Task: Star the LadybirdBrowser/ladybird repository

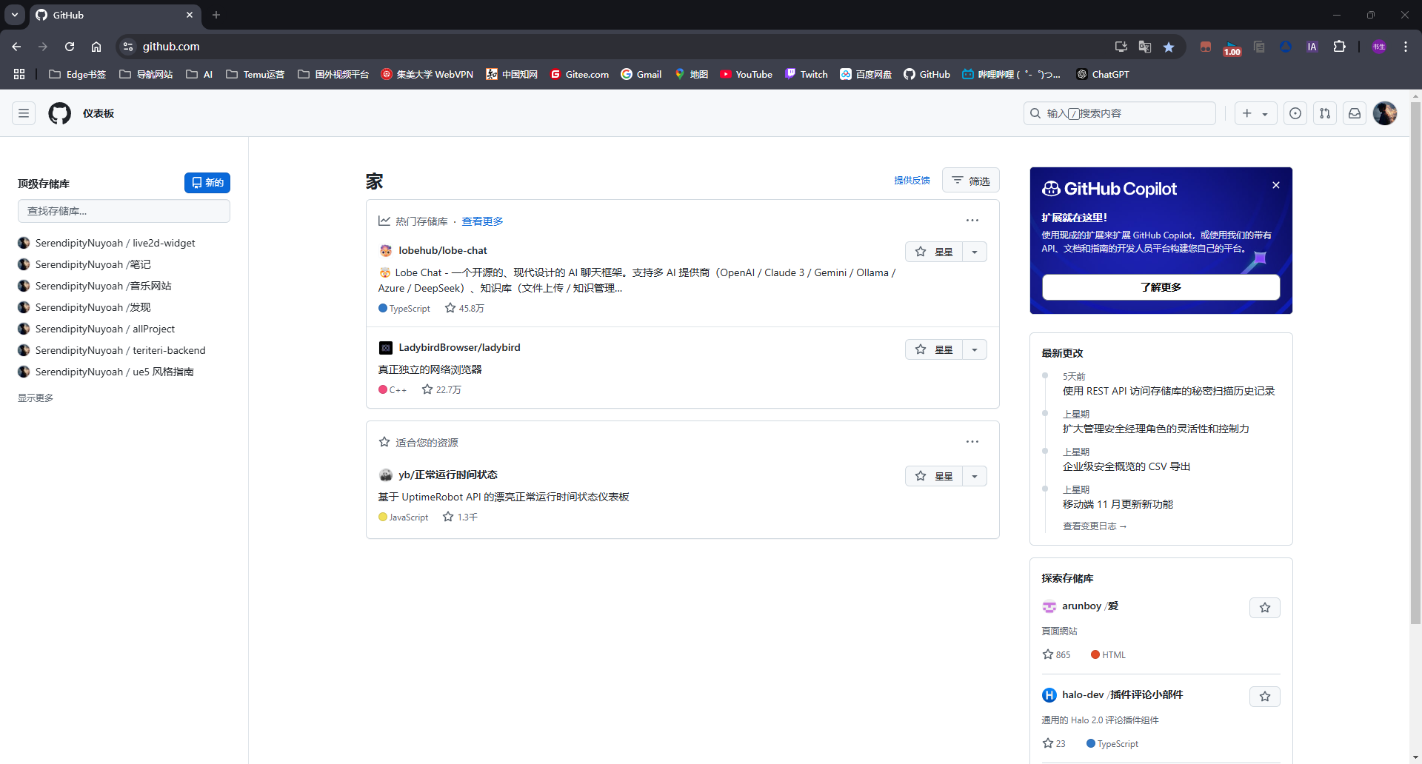Action: 934,349
